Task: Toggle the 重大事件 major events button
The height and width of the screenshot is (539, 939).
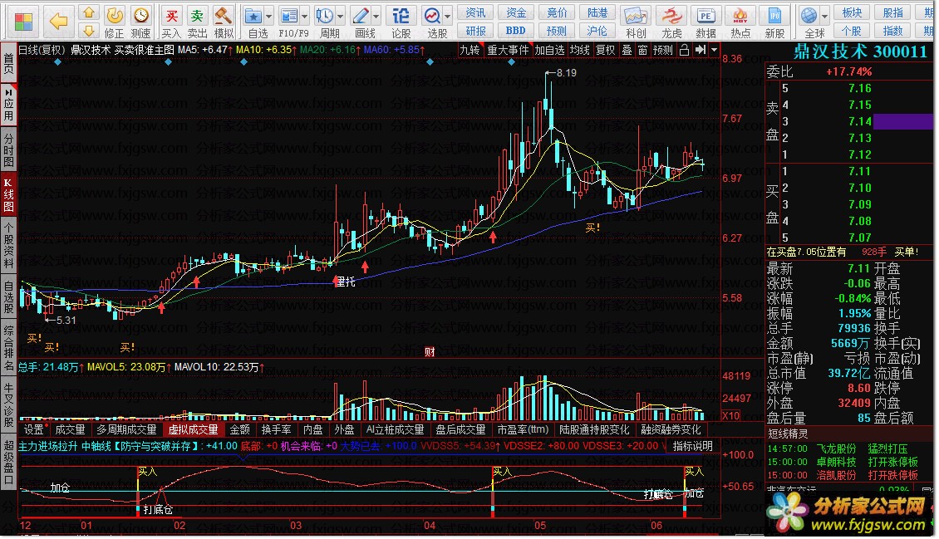Action: click(x=508, y=51)
